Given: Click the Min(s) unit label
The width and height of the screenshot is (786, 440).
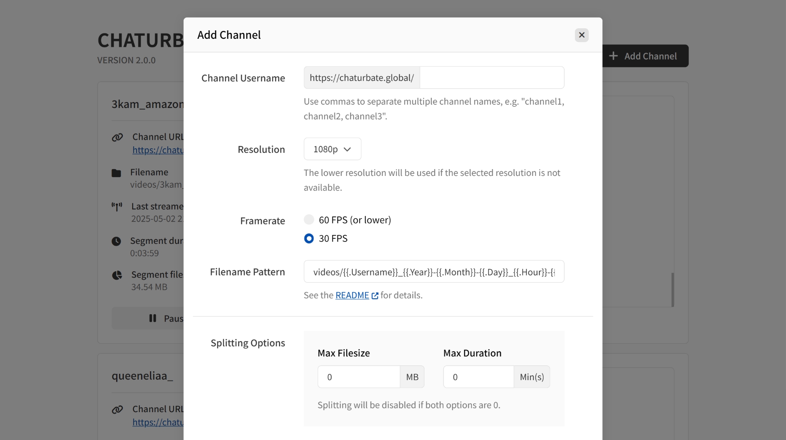Looking at the screenshot, I should pyautogui.click(x=532, y=377).
